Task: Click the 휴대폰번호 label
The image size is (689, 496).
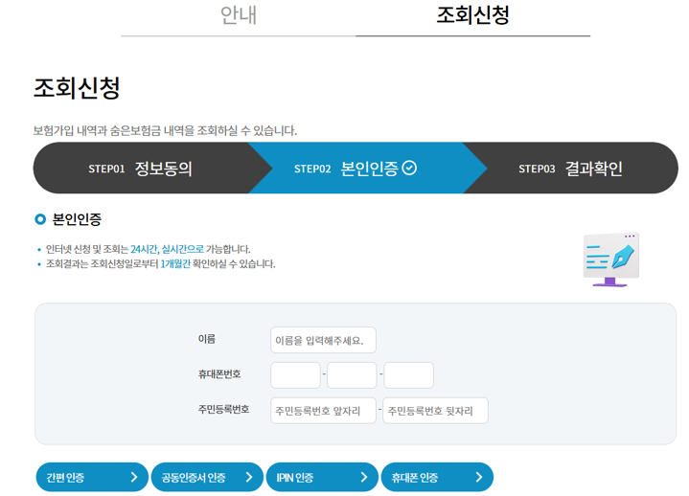Action: click(219, 374)
